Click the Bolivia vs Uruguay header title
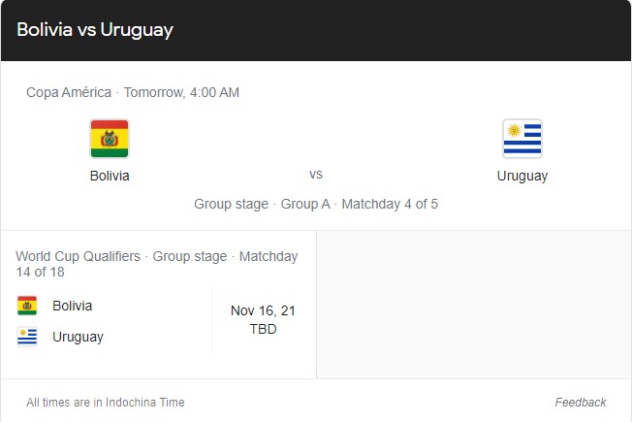This screenshot has width=632, height=422. click(95, 30)
